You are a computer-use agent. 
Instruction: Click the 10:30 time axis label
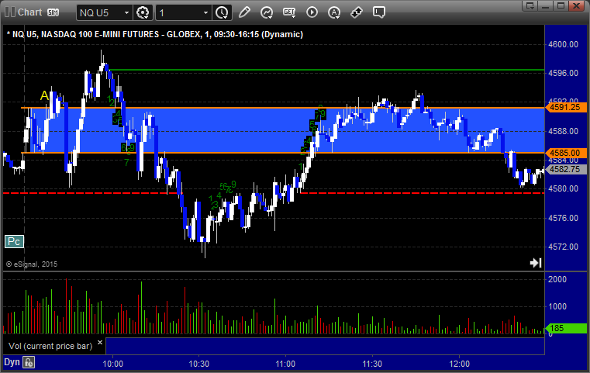(x=199, y=364)
